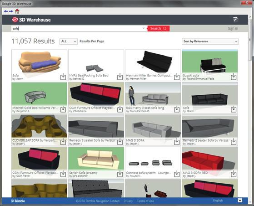The height and width of the screenshot is (206, 254).
Task: Click the red Search button
Action: 159,28
